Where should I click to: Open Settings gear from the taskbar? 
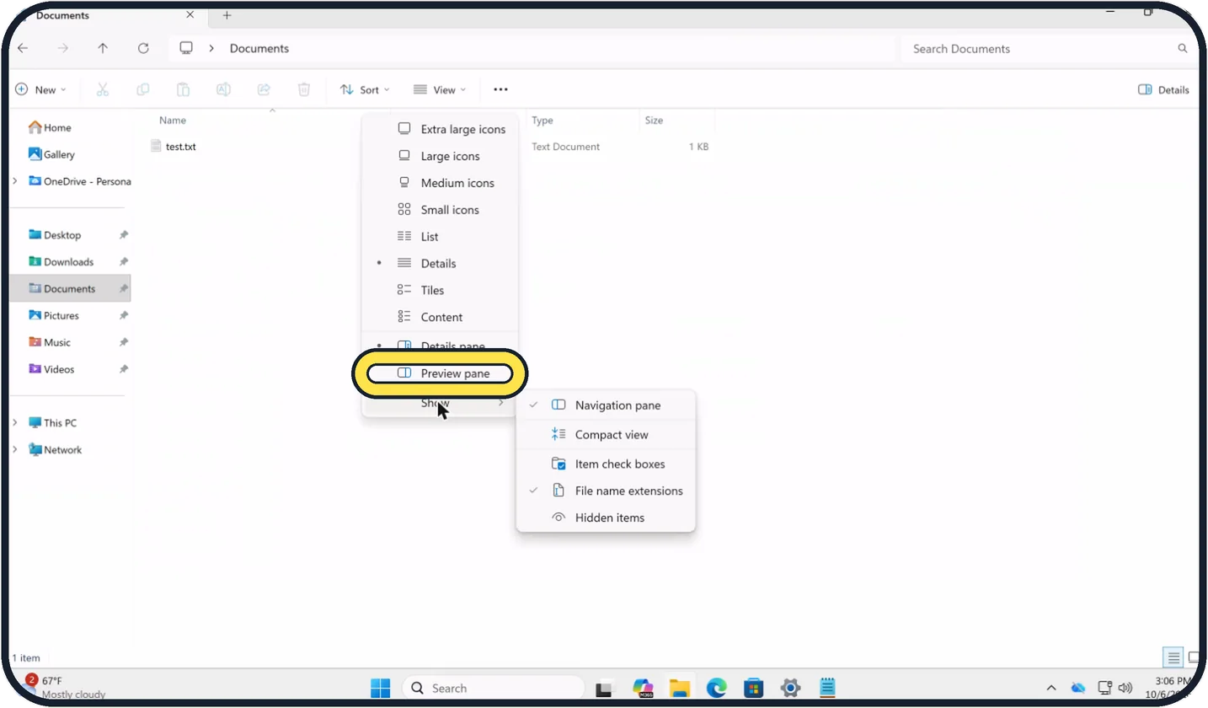click(x=790, y=688)
